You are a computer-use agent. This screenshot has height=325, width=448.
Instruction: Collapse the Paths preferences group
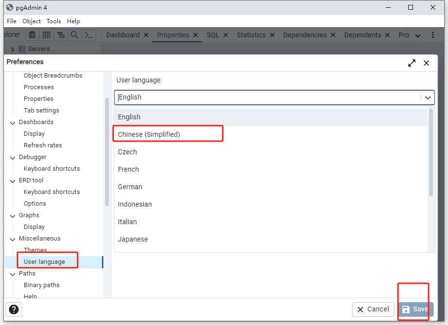(x=13, y=274)
